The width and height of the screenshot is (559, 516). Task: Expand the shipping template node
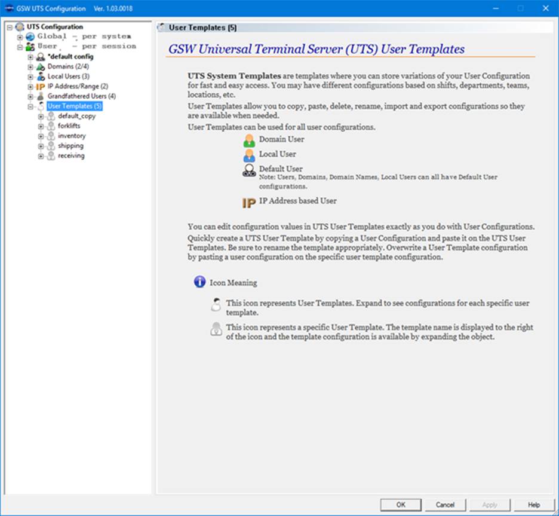41,146
